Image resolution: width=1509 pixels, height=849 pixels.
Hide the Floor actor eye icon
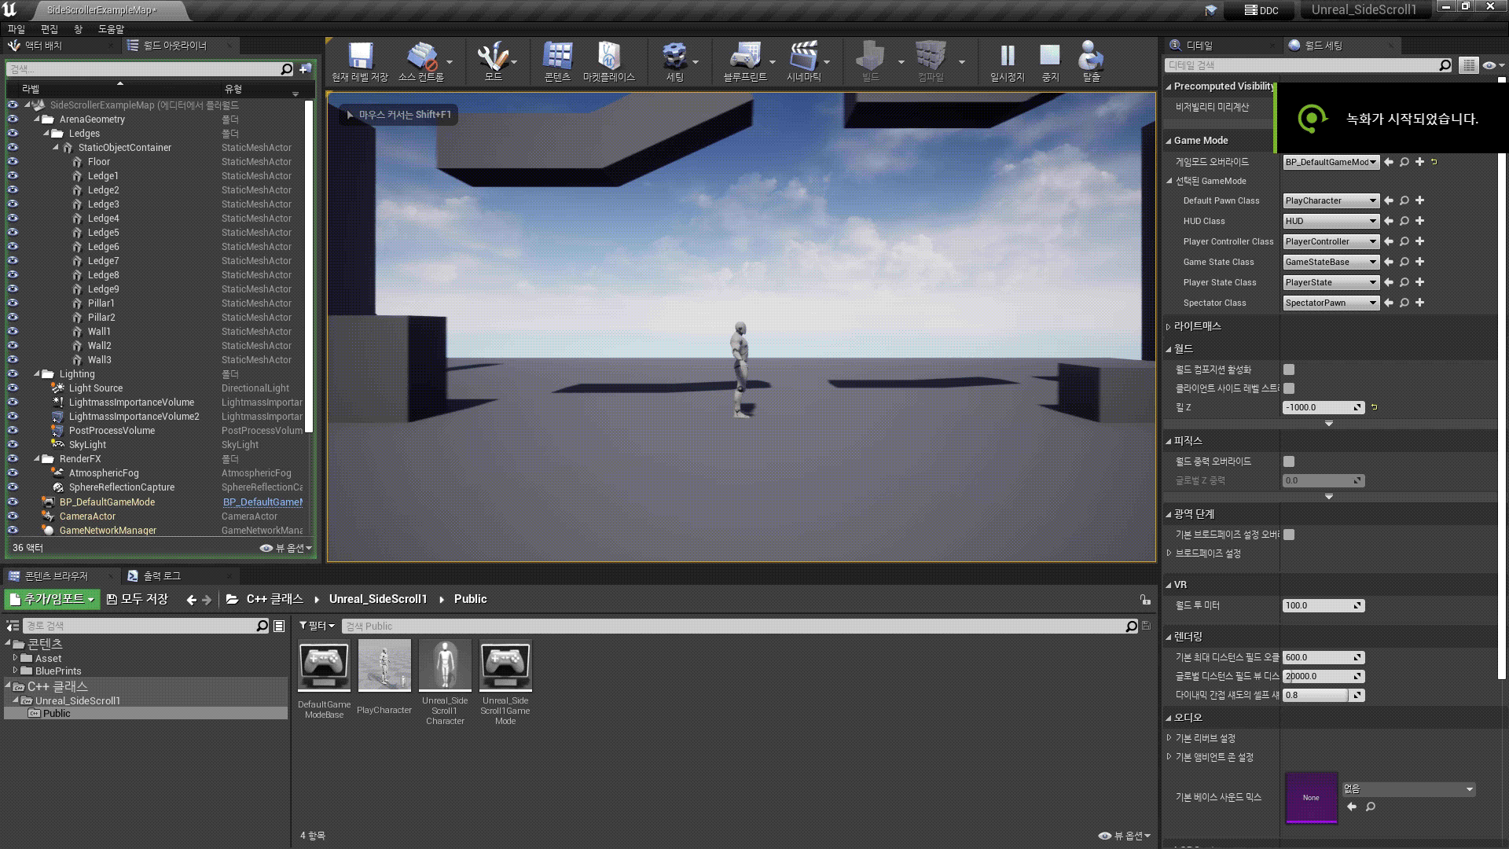click(x=13, y=162)
